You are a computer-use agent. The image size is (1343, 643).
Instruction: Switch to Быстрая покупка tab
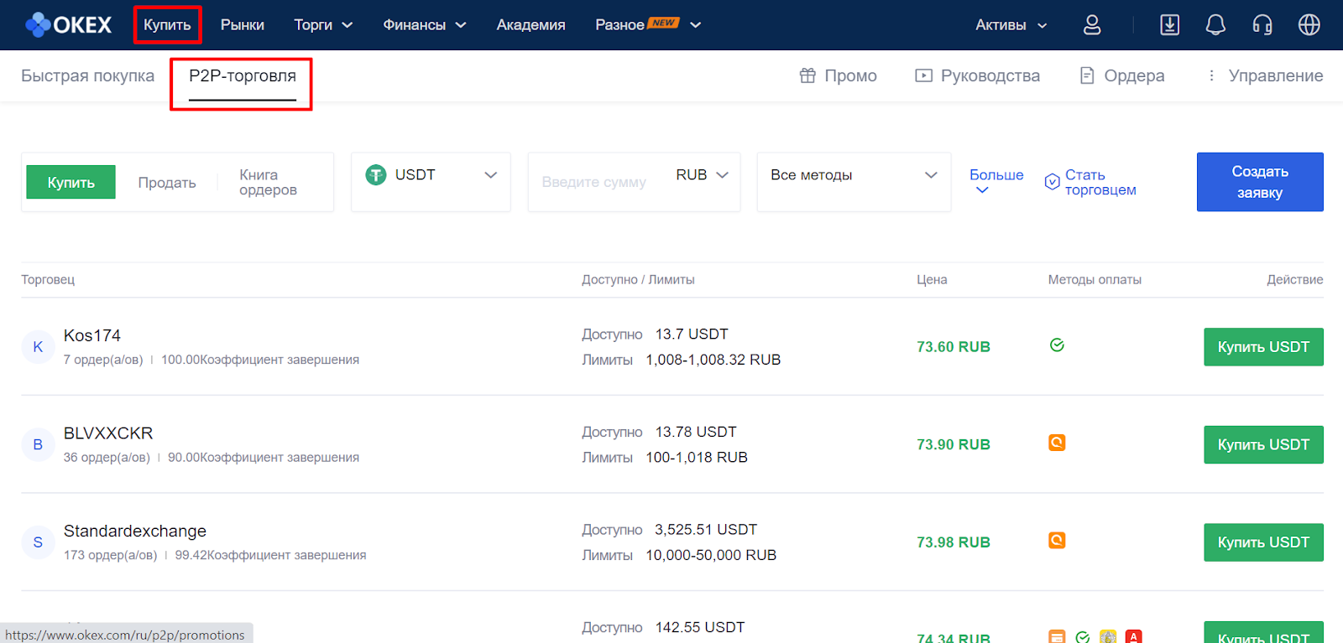click(87, 75)
